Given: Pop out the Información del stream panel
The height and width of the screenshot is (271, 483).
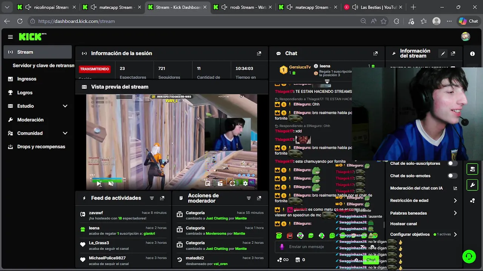Looking at the screenshot, I should click(x=453, y=53).
